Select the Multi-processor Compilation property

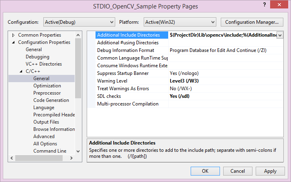click(x=132, y=103)
